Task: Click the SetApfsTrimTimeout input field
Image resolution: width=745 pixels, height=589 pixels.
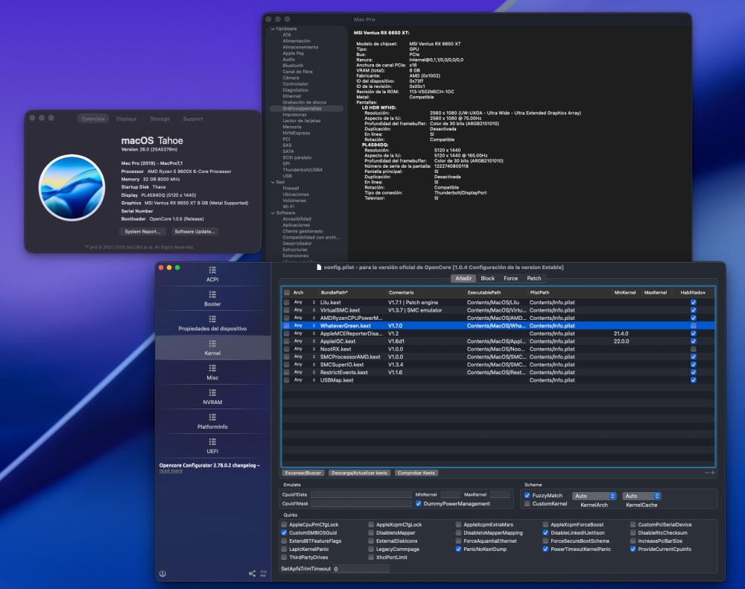Action: coord(361,569)
